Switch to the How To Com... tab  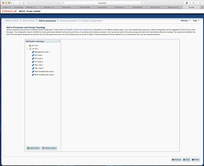(156, 7)
